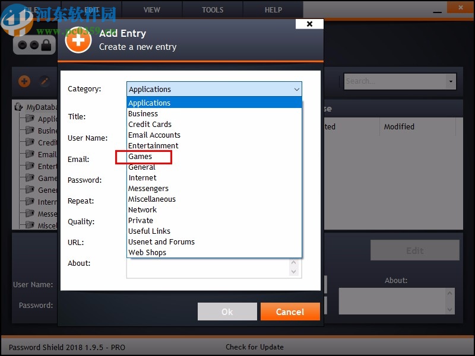Image resolution: width=475 pixels, height=356 pixels.
Task: Pick Usenet and Forums from category list
Action: [x=214, y=242]
